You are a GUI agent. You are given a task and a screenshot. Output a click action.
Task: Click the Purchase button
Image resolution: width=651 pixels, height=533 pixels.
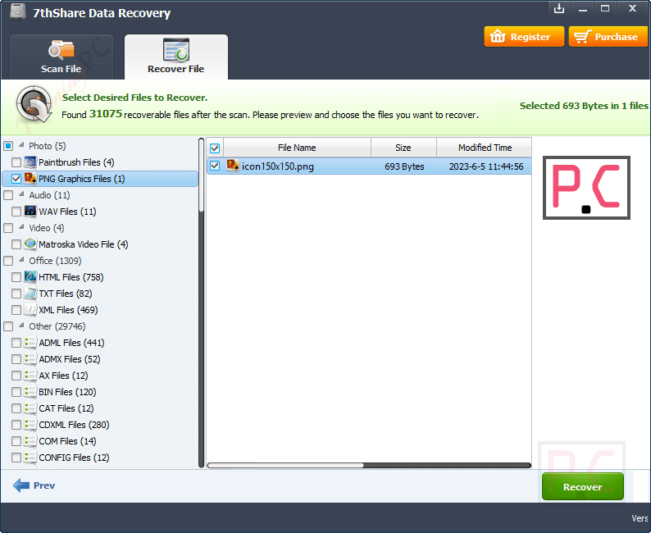[x=608, y=37]
